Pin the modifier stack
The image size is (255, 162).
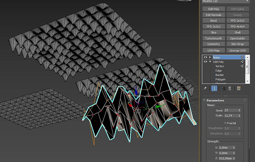[205, 88]
